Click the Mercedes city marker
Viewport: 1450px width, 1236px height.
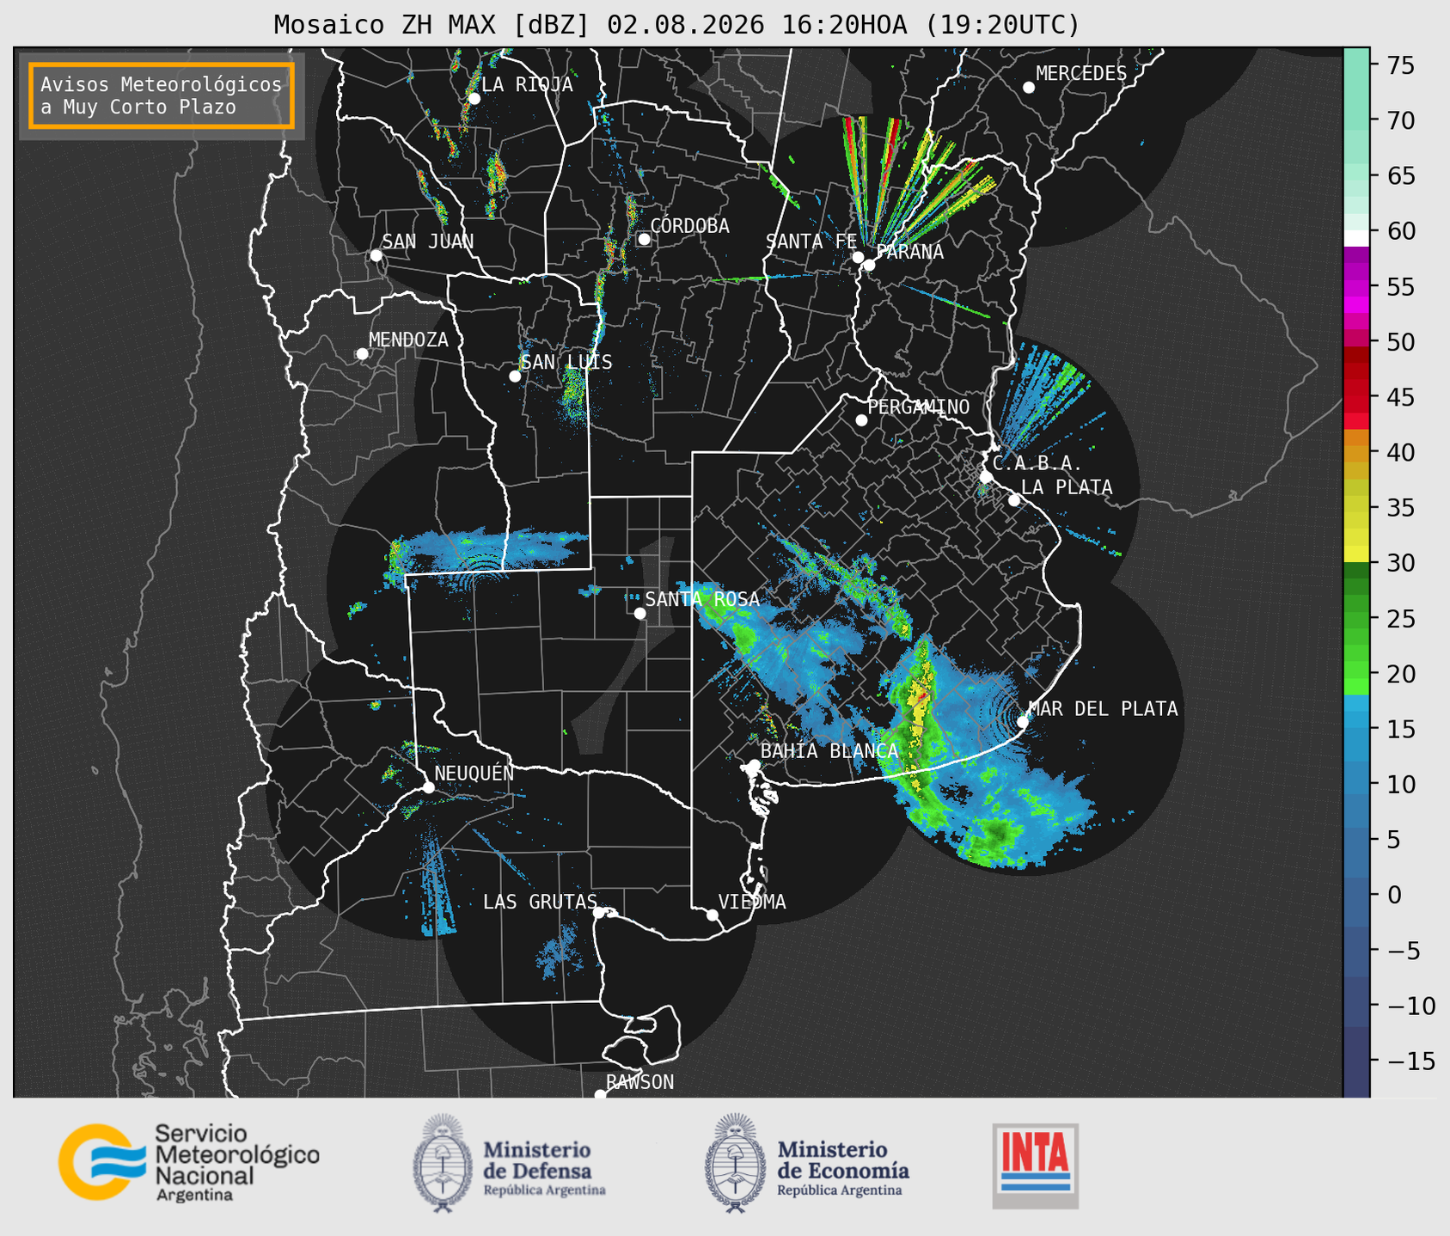coord(1028,87)
